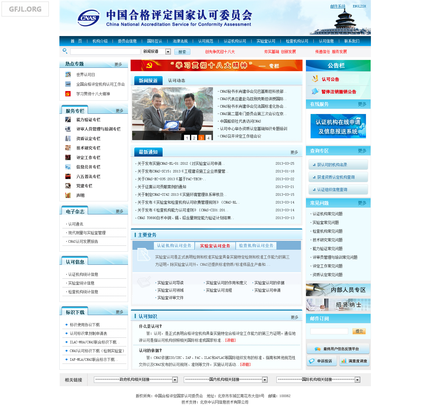Open the ENGLISH language link
Screen dimensions: 430x412
click(x=359, y=6)
